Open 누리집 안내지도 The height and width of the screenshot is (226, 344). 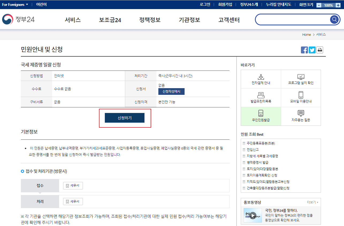click(278, 5)
